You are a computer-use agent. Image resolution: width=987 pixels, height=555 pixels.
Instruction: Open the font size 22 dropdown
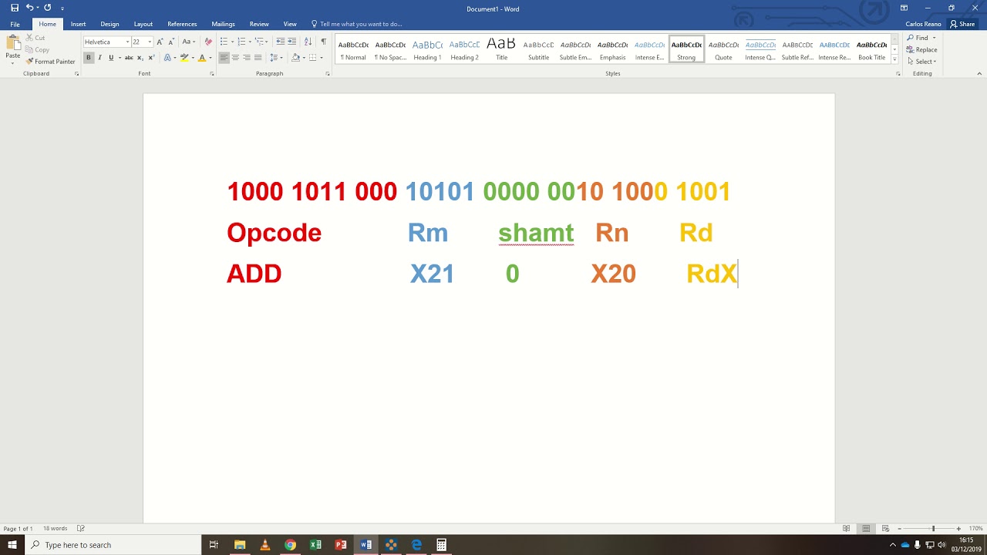pyautogui.click(x=150, y=42)
